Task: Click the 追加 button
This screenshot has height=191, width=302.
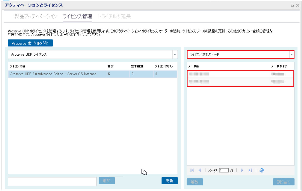Action: coord(107,181)
